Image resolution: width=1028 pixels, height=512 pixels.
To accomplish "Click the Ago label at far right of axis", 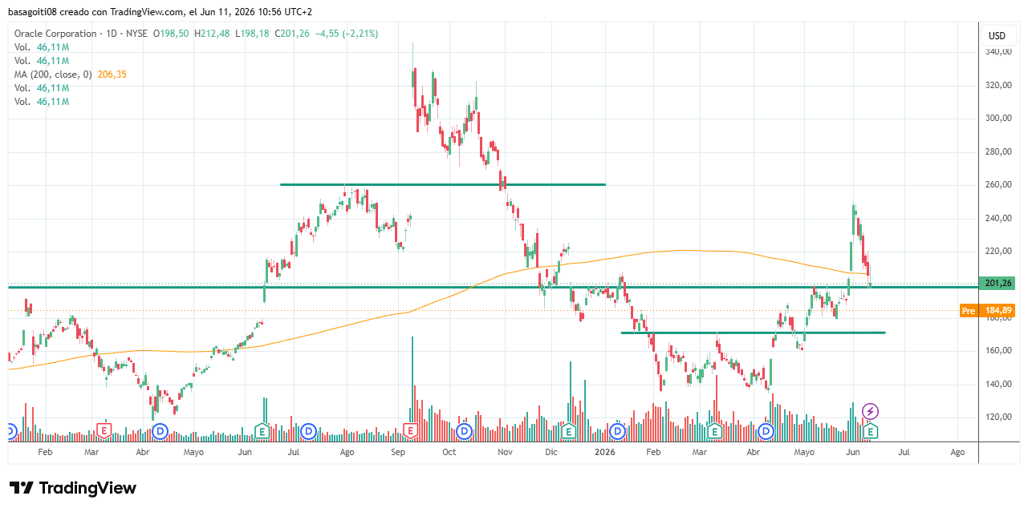I will (957, 453).
